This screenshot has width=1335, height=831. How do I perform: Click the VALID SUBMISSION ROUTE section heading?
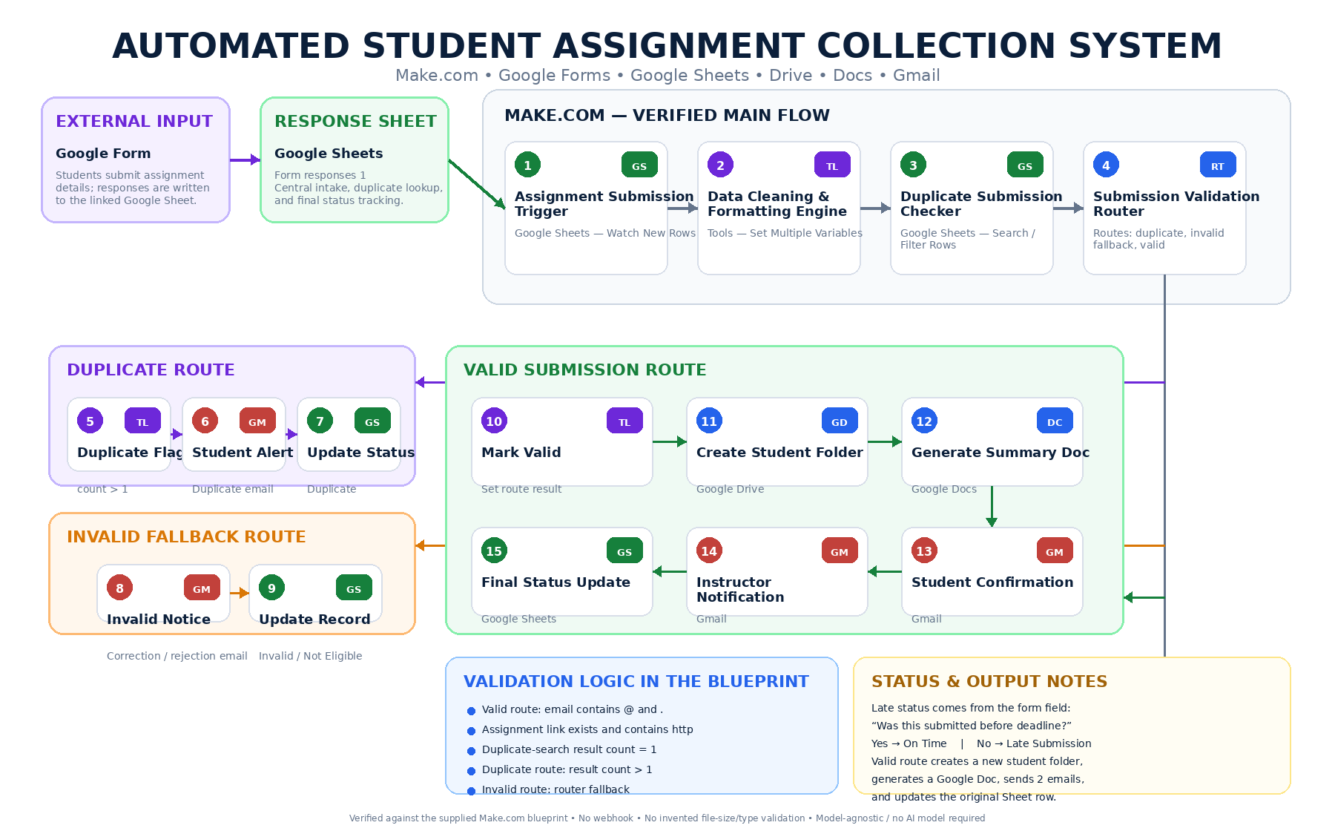tap(584, 369)
